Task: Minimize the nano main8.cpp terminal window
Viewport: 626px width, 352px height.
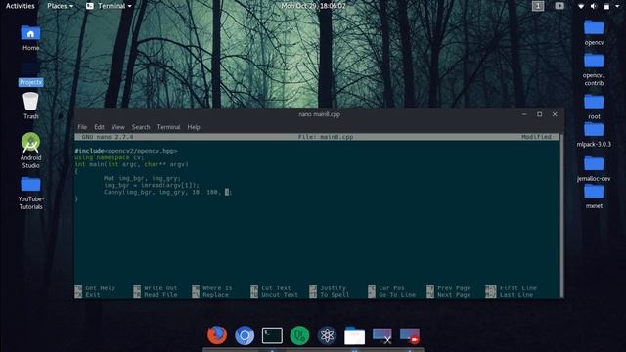Action: (x=524, y=114)
